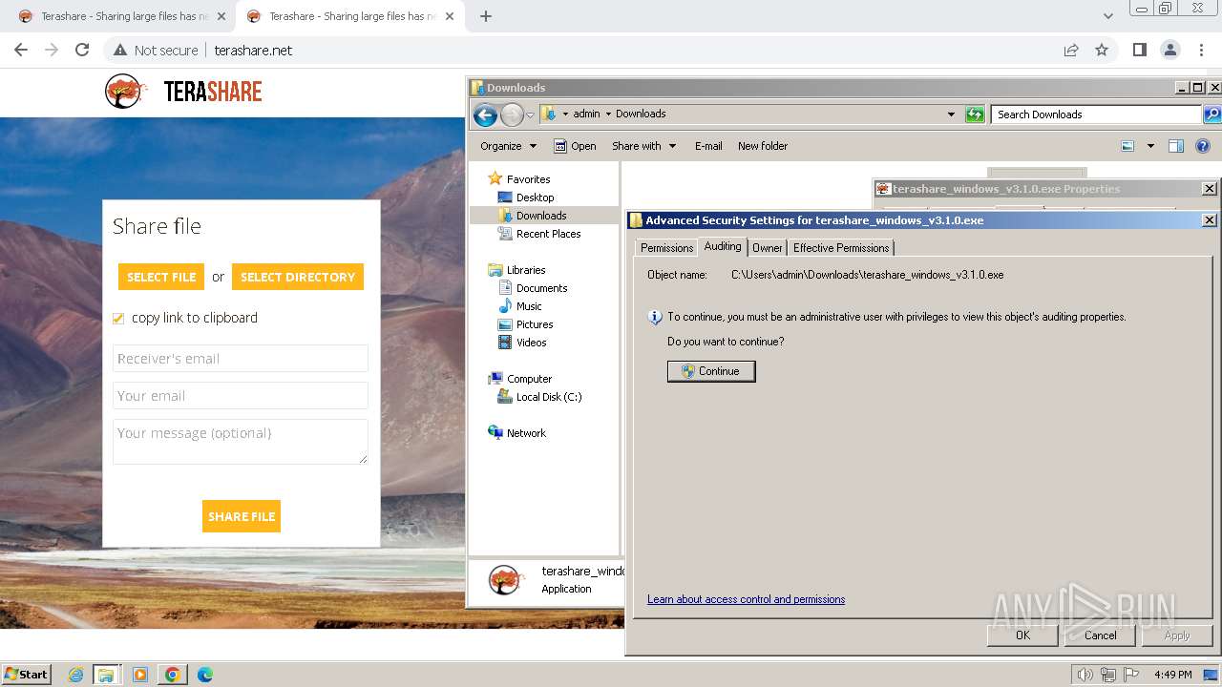Open the Organize dropdown menu
This screenshot has width=1222, height=687.
[509, 146]
